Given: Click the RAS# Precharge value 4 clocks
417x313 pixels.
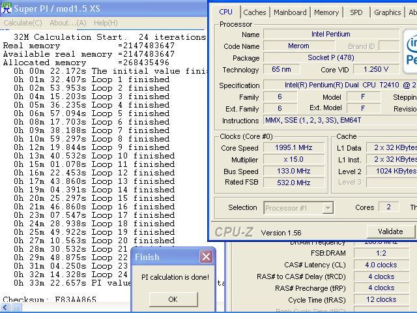Looking at the screenshot, I should coord(381,288).
